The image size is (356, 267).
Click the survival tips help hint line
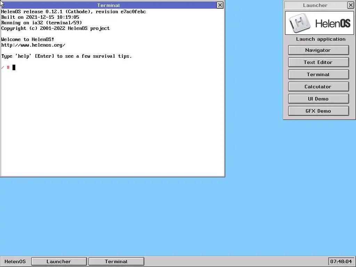66,56
